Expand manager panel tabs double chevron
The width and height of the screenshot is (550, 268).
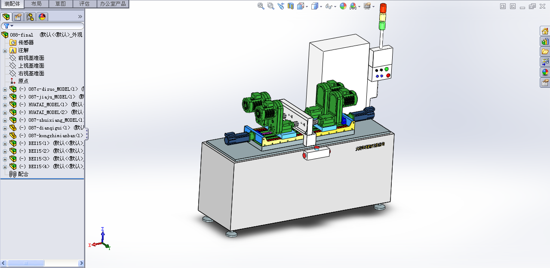coord(80,17)
